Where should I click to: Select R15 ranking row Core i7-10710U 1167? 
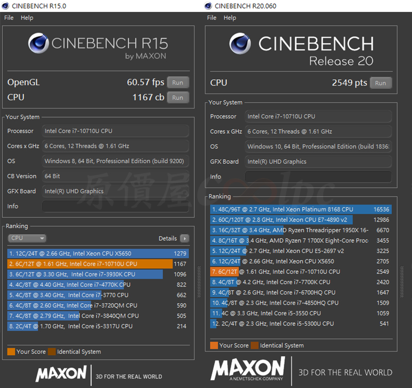pyautogui.click(x=98, y=264)
